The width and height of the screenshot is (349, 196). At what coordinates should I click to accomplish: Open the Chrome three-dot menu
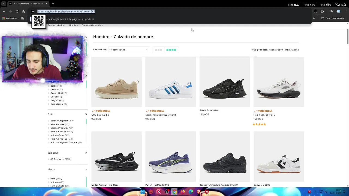coord(345,11)
